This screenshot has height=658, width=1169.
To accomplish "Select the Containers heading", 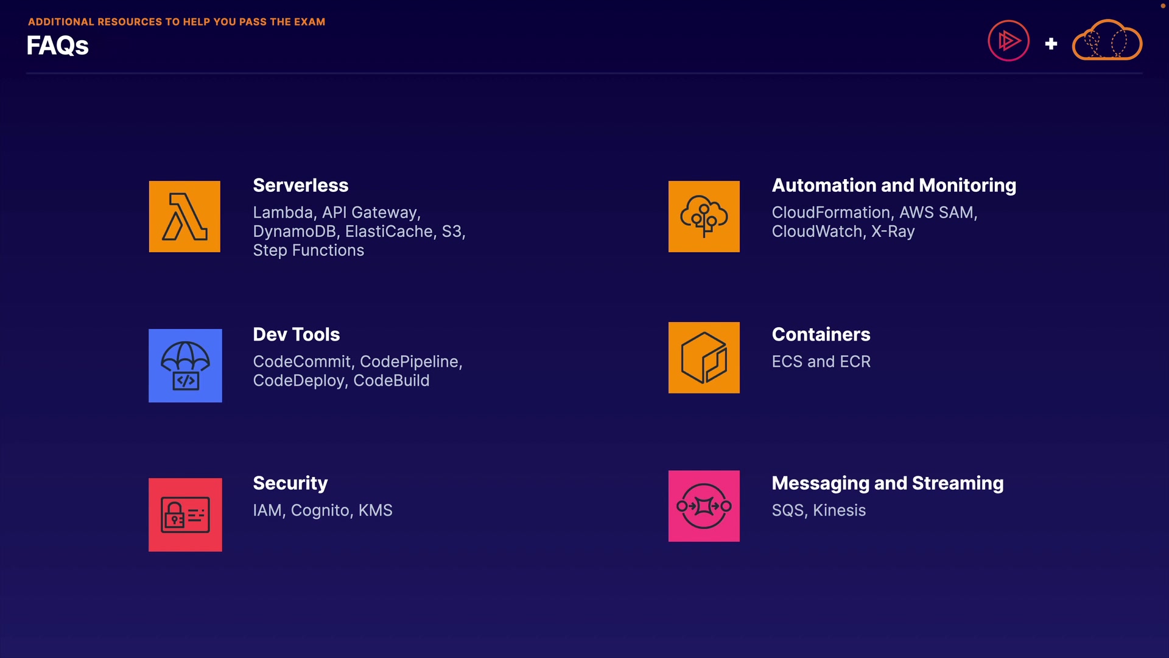I will [821, 334].
